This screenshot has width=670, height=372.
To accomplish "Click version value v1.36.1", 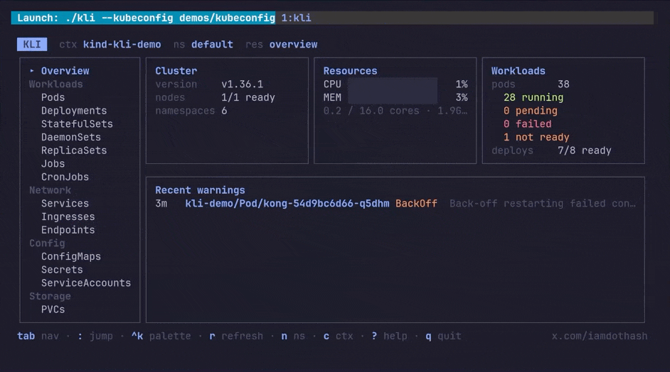I will pos(243,84).
